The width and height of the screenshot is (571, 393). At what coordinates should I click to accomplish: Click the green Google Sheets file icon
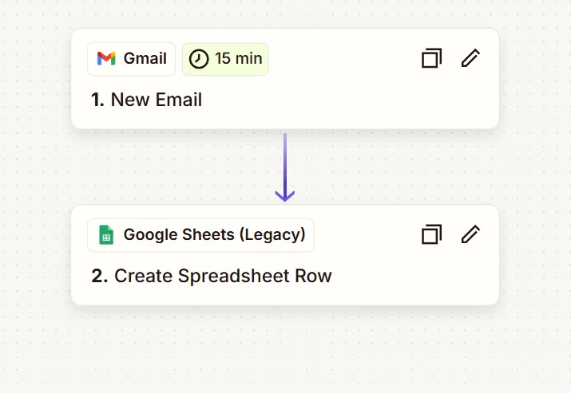tap(106, 235)
